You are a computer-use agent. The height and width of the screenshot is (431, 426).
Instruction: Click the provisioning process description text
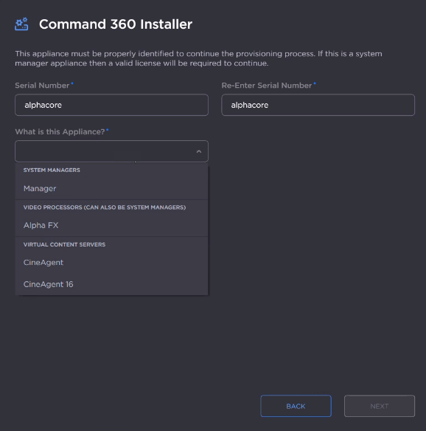point(198,58)
